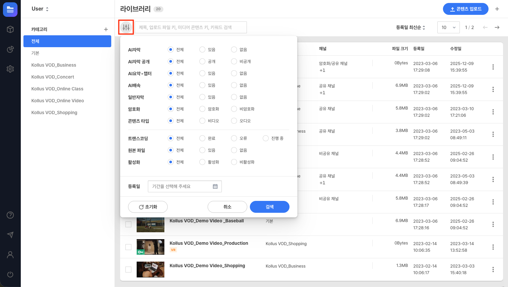Image resolution: width=508 pixels, height=287 pixels.
Task: Click the statistics pie chart sidebar icon
Action: pyautogui.click(x=10, y=49)
